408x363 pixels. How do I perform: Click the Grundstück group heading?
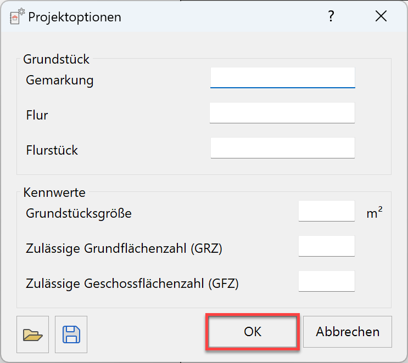click(56, 59)
